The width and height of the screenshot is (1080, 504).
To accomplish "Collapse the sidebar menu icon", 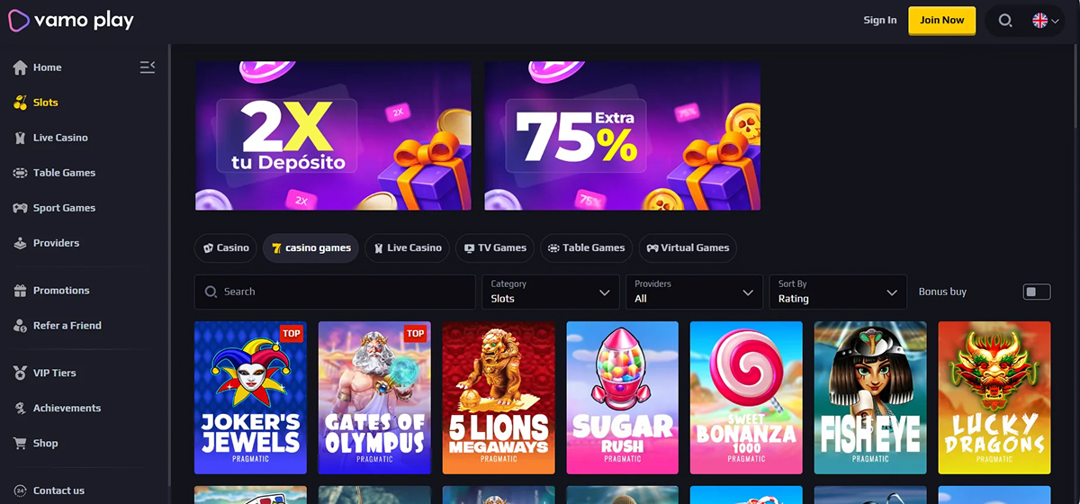I will (148, 67).
